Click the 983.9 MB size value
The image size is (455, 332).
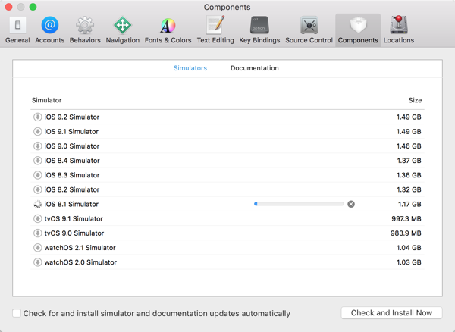406,233
